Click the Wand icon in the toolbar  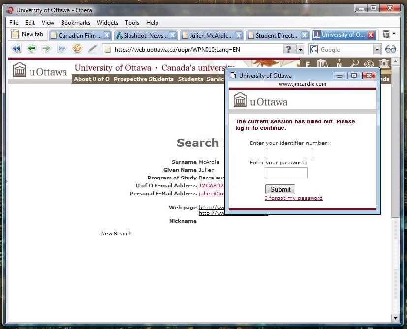(x=93, y=49)
